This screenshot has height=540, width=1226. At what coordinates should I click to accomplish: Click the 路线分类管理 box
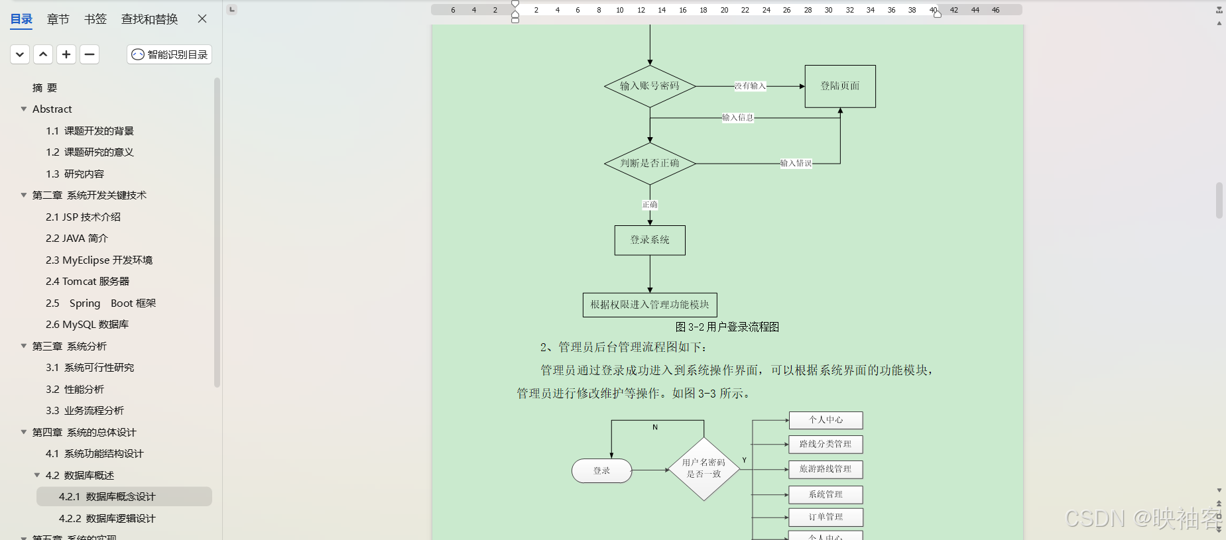point(826,444)
